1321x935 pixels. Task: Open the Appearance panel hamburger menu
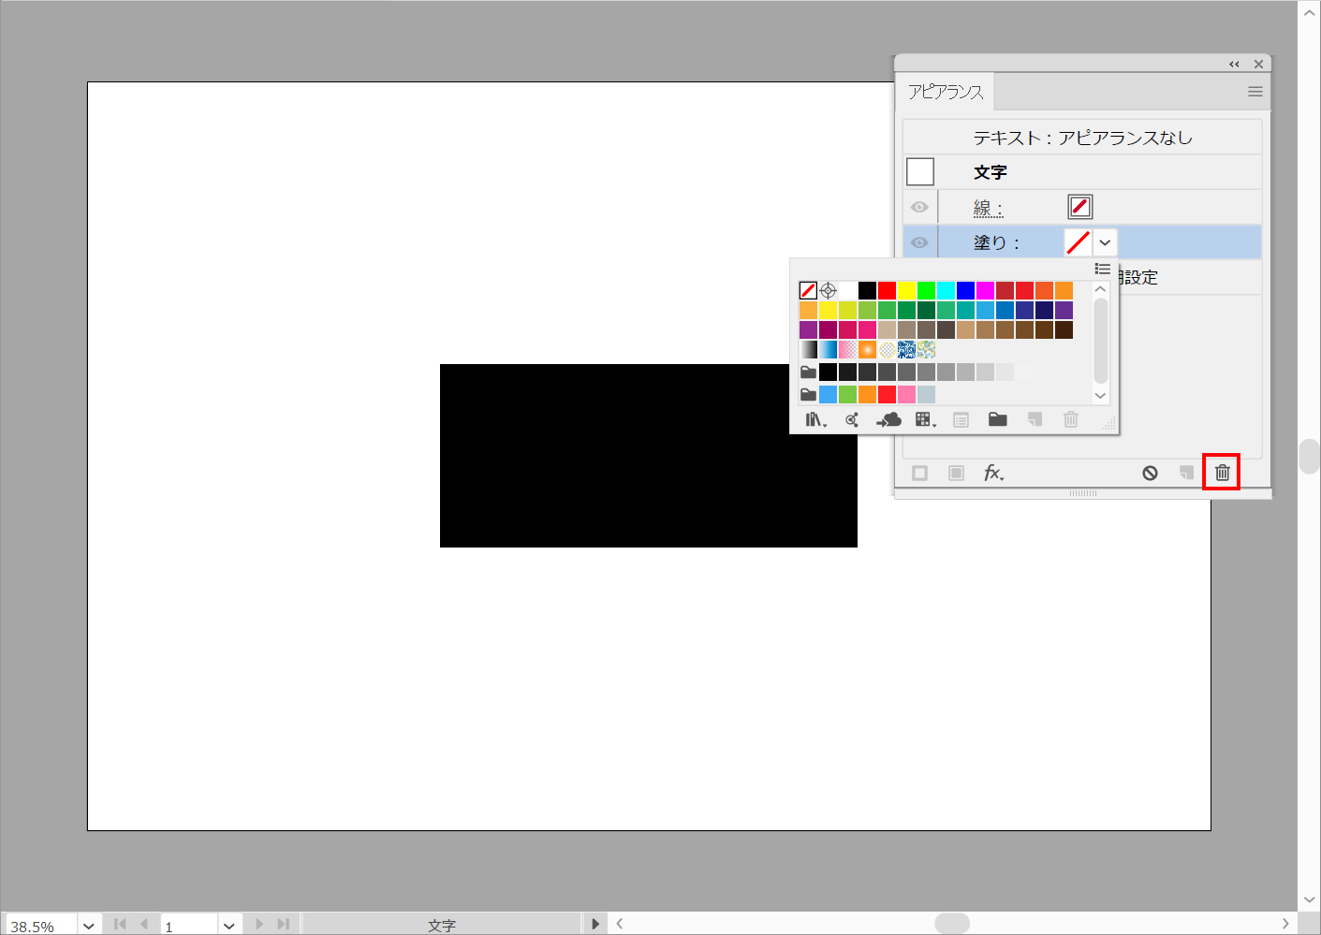[x=1255, y=92]
